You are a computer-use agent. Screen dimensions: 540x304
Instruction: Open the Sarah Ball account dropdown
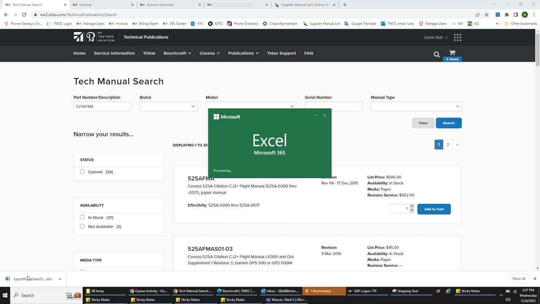(436, 37)
